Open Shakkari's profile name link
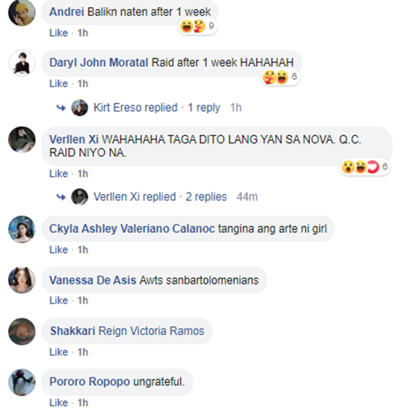 72,331
